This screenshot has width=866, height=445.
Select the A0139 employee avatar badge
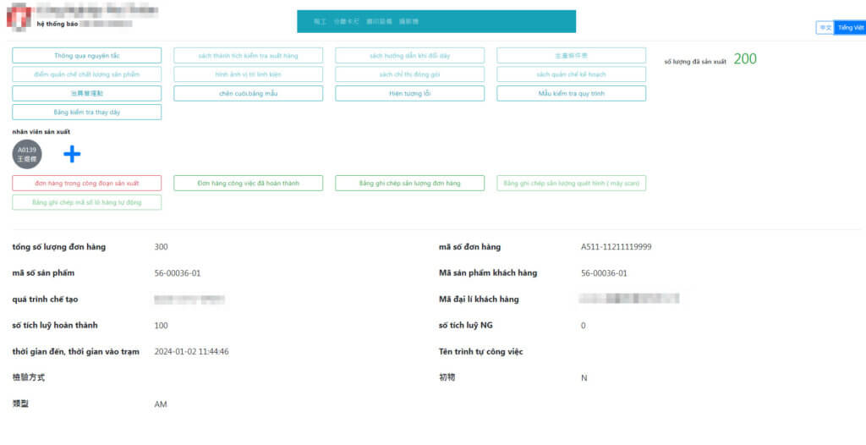[x=27, y=154]
